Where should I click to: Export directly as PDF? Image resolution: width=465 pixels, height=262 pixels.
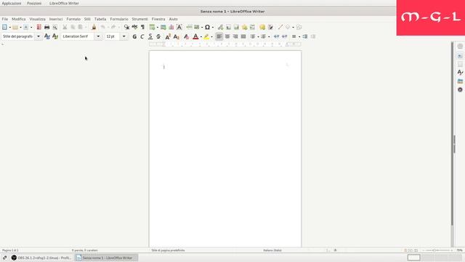(x=39, y=27)
